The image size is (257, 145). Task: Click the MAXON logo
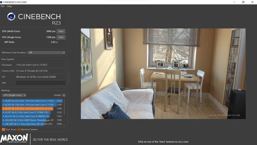coord(14,138)
